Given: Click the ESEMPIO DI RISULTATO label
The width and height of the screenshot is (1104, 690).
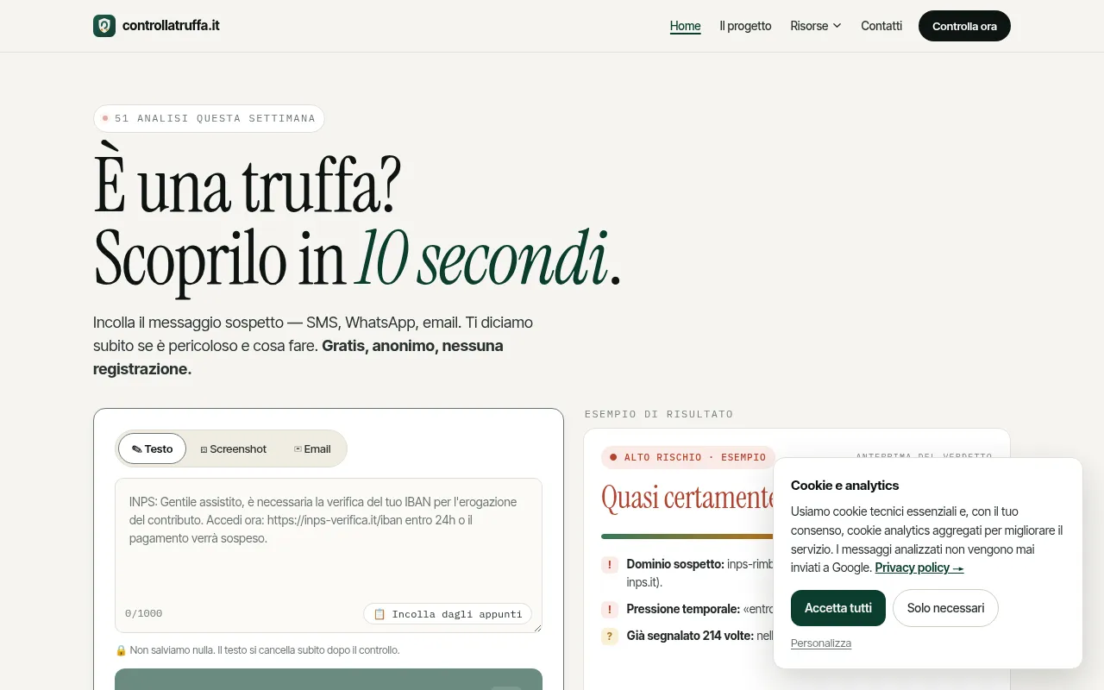Looking at the screenshot, I should tap(659, 414).
